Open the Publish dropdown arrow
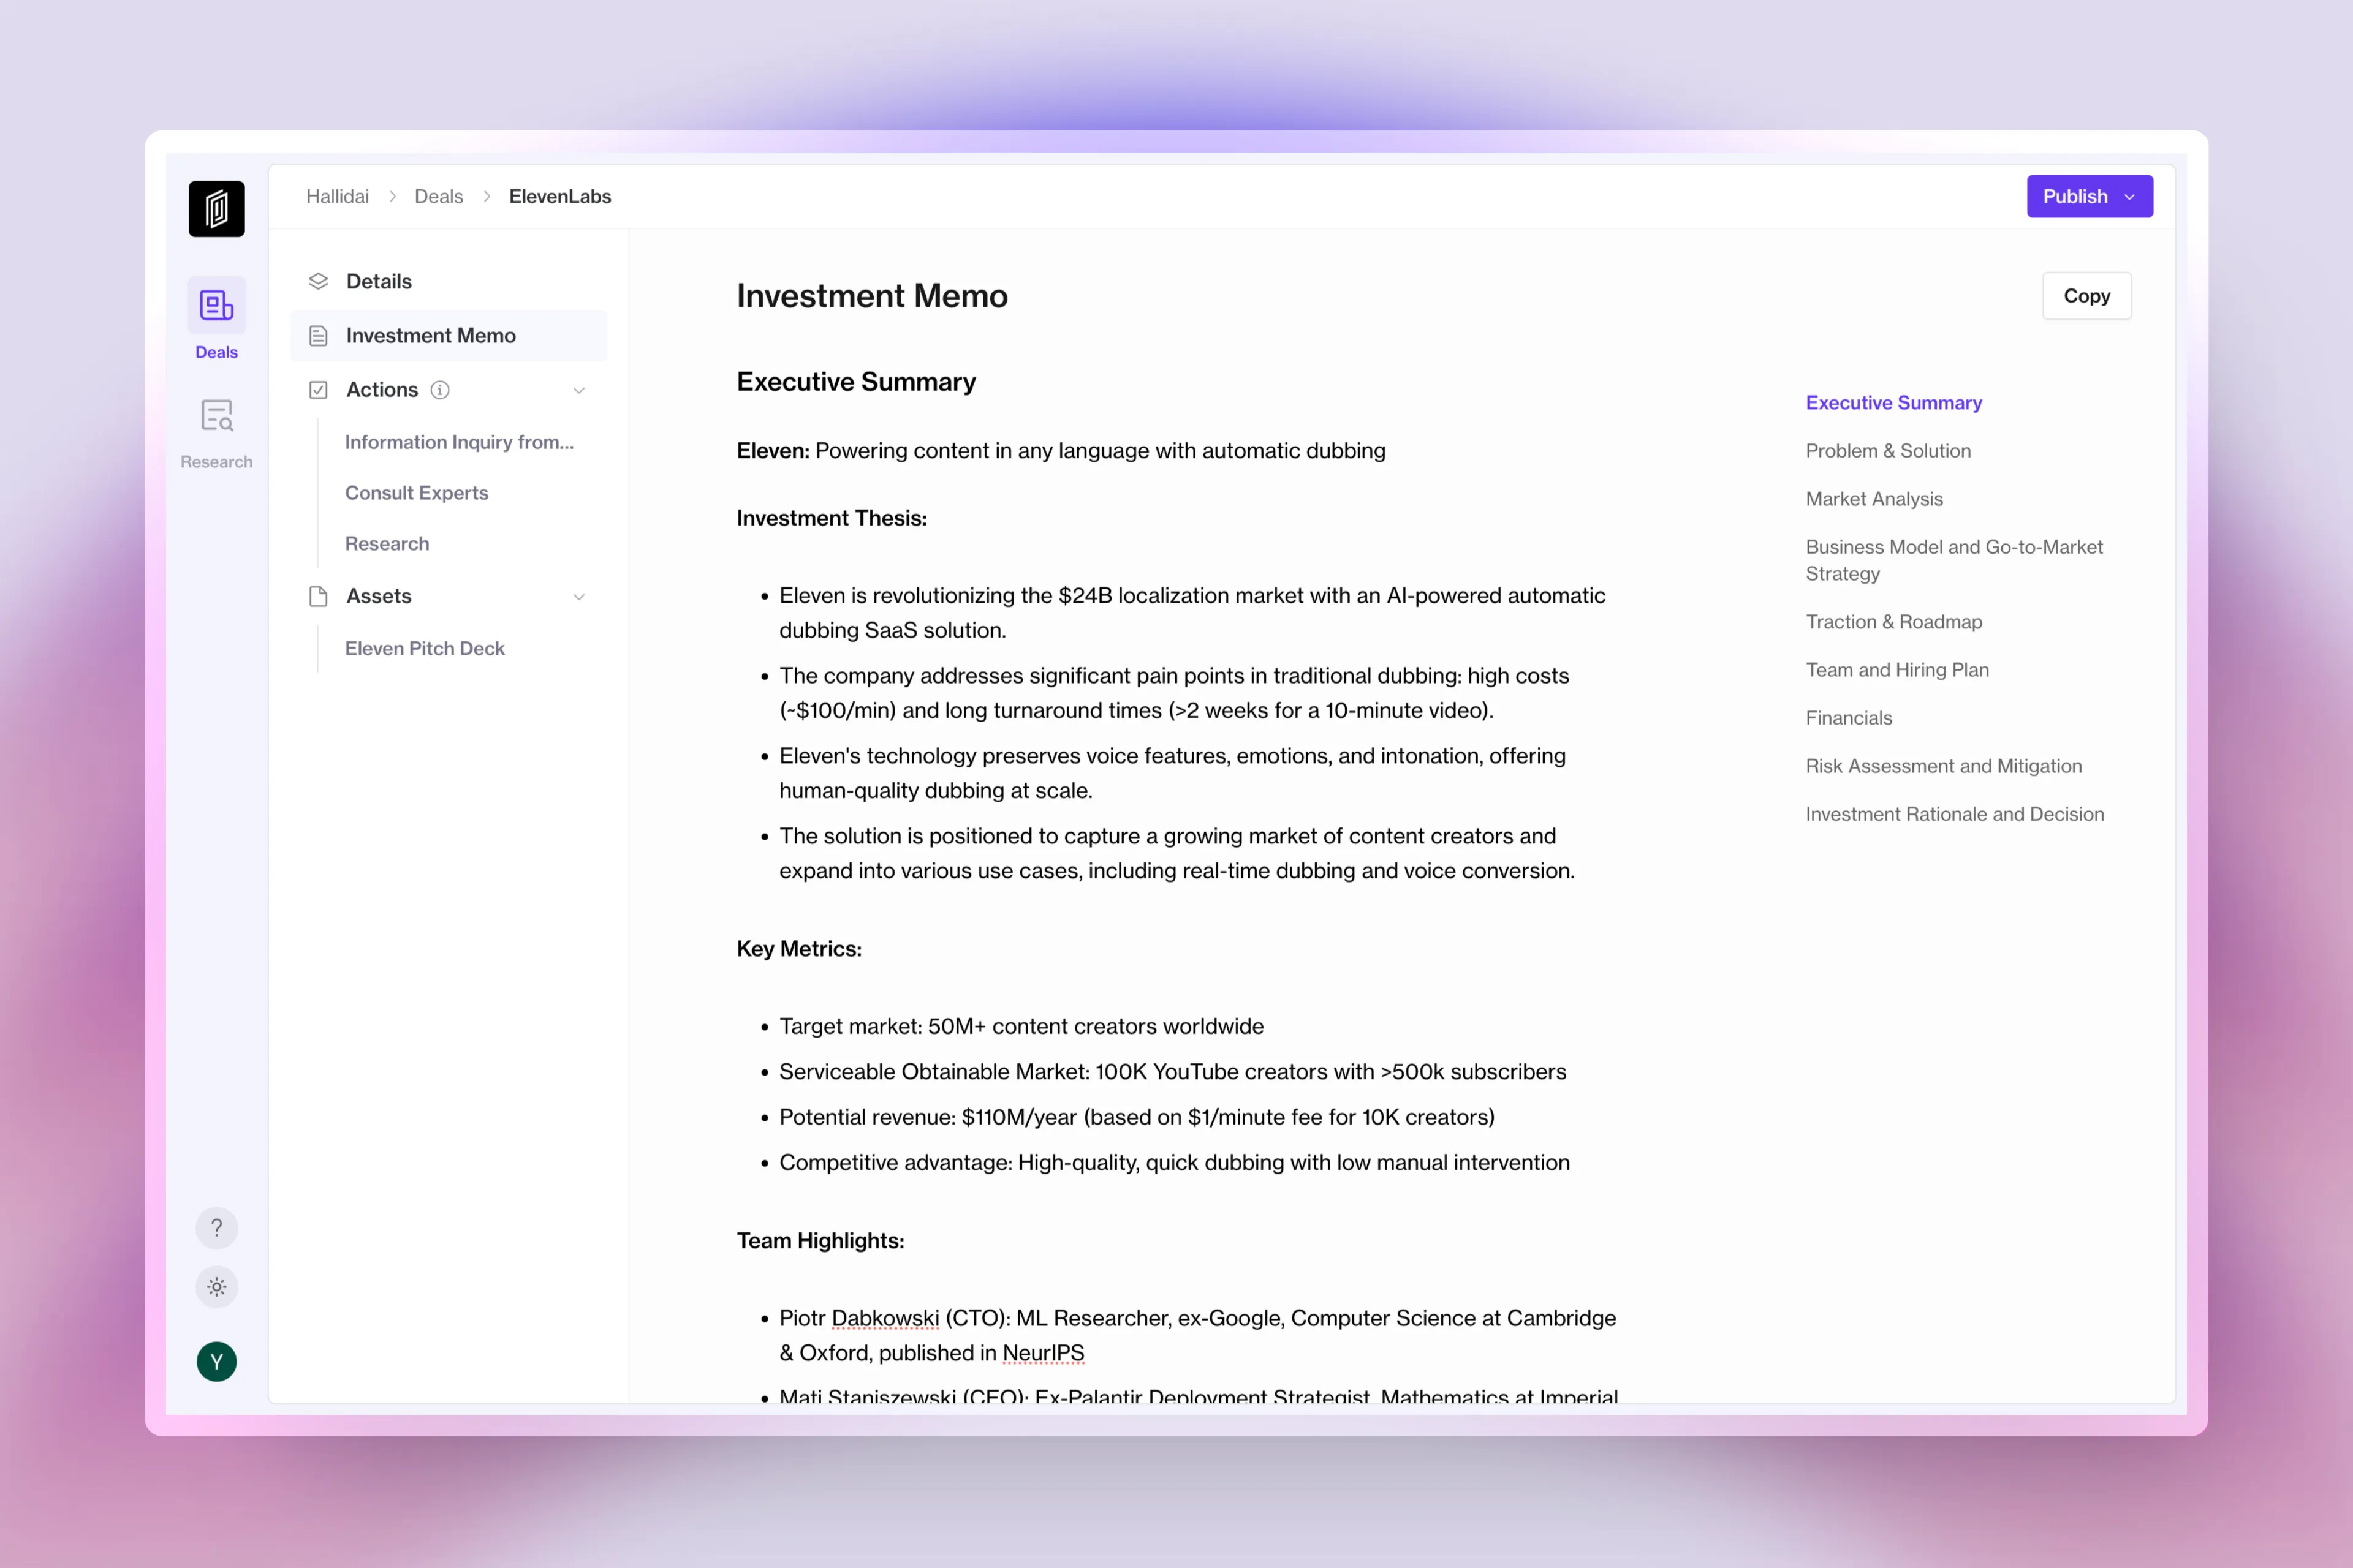The image size is (2353, 1568). tap(2130, 197)
